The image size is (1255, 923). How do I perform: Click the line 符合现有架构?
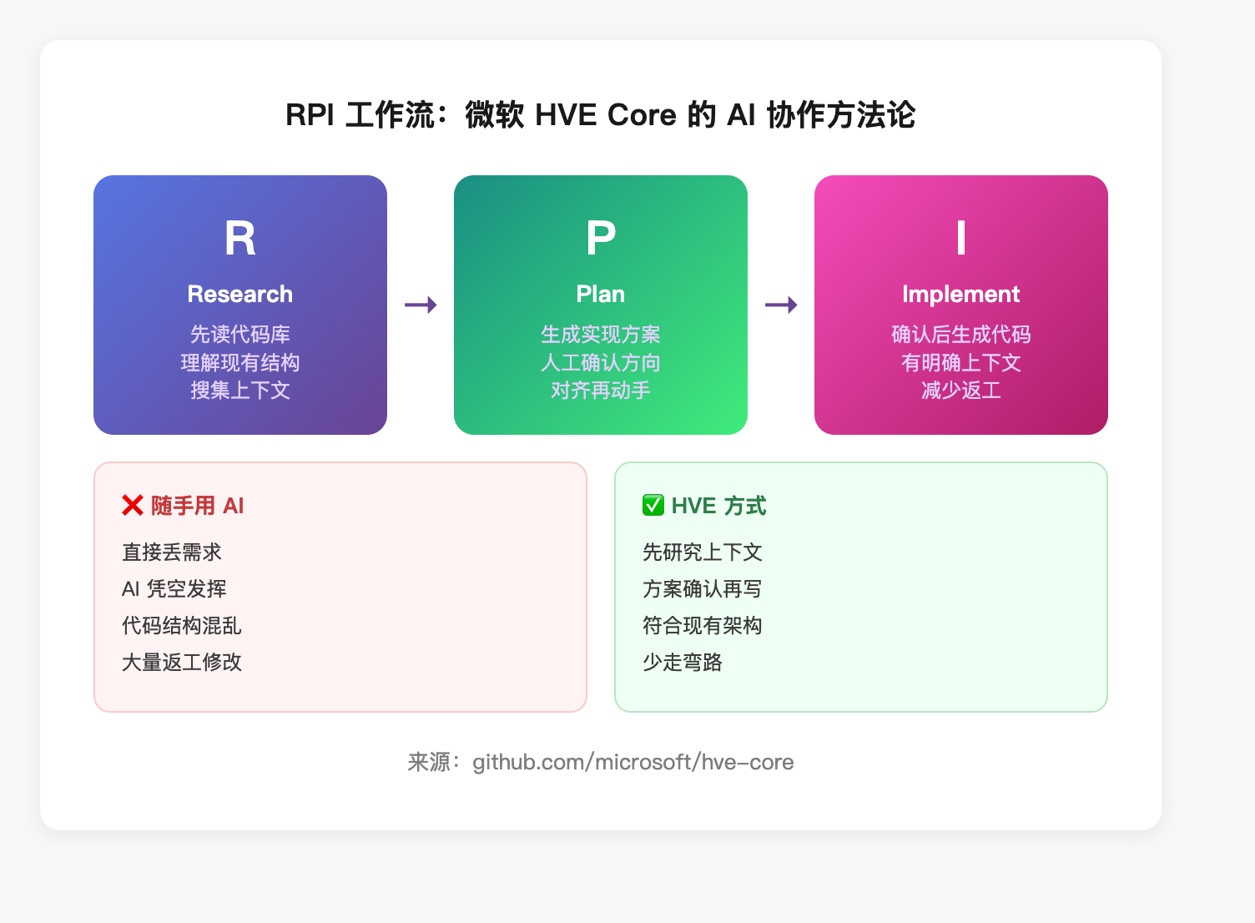tap(703, 626)
